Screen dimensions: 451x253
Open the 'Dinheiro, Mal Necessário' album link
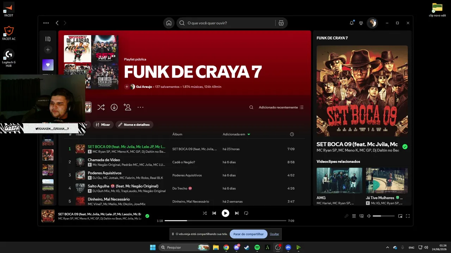(x=191, y=201)
